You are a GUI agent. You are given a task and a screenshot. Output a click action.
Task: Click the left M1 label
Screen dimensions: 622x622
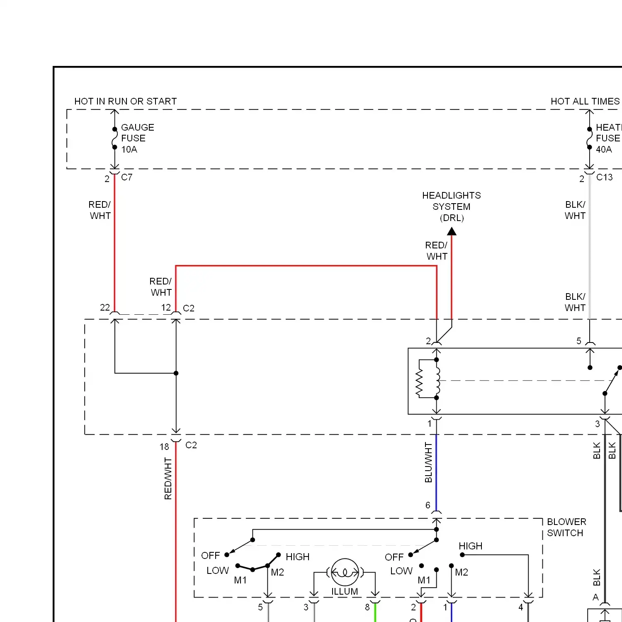(x=241, y=580)
